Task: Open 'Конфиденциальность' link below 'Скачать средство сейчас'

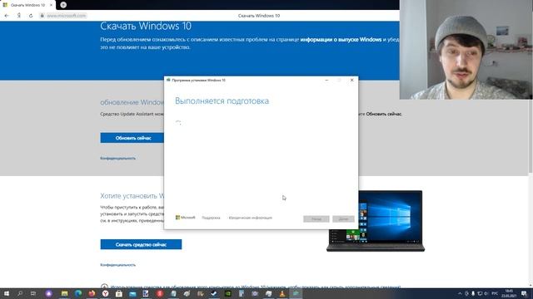Action: [x=118, y=265]
